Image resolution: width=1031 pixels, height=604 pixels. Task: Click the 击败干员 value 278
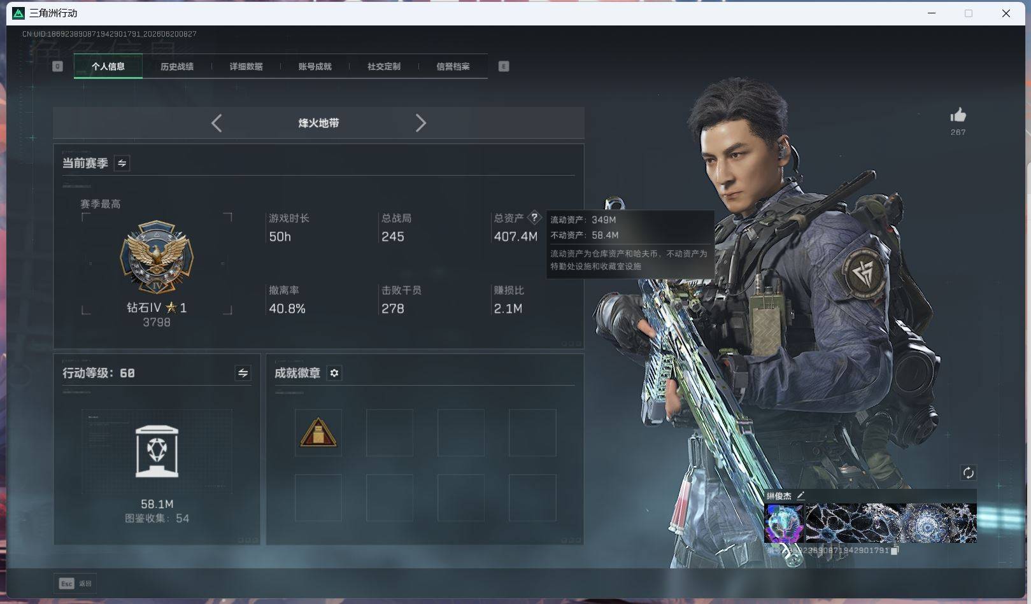coord(393,309)
